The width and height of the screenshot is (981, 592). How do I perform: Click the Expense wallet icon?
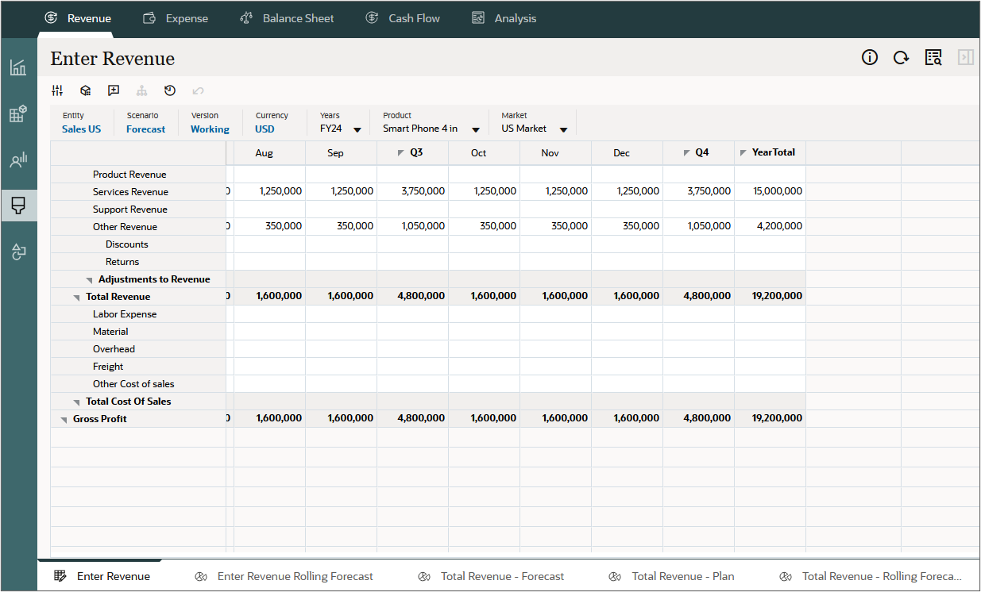click(x=149, y=18)
